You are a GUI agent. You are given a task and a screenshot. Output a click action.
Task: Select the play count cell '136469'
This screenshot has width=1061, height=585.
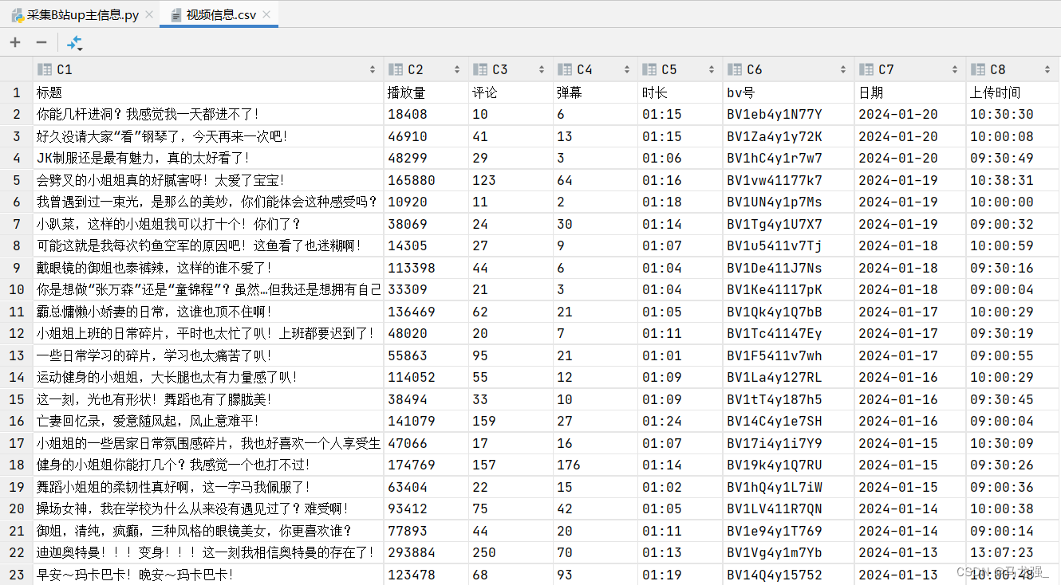point(426,312)
